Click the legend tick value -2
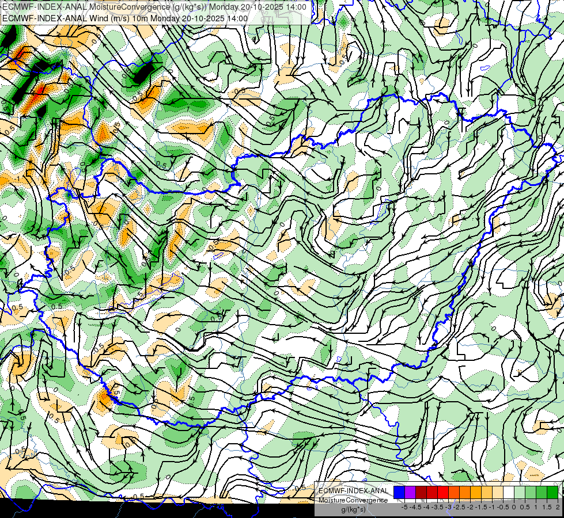The image size is (564, 518). (x=470, y=507)
